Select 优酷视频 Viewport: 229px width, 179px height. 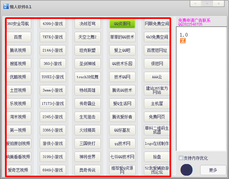[19, 77]
